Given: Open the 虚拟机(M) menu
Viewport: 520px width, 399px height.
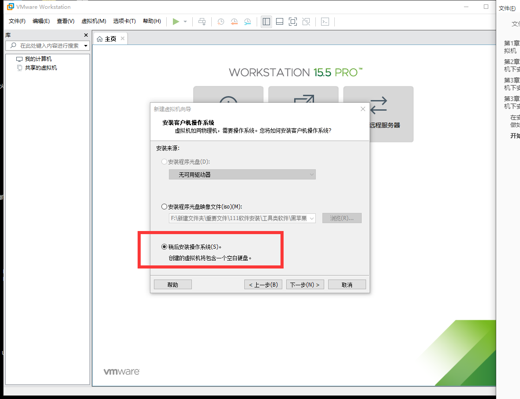Looking at the screenshot, I should (94, 21).
